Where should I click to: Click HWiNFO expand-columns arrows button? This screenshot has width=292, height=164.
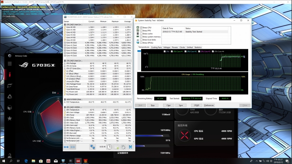click(x=66, y=147)
